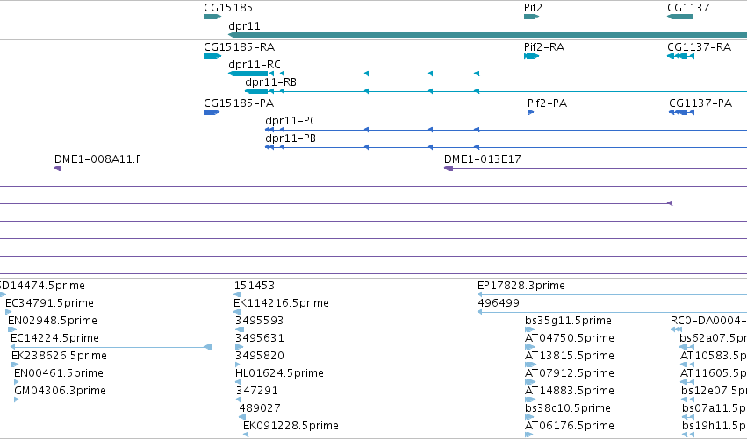The height and width of the screenshot is (439, 747).
Task: Click the EK114216.5prime label
Action: tap(281, 303)
